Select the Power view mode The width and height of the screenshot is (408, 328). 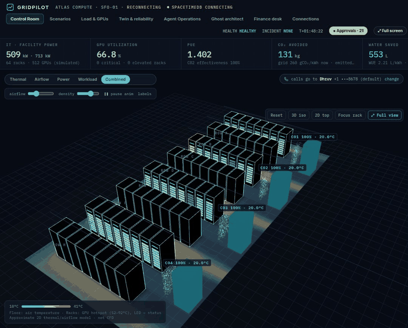coord(63,80)
